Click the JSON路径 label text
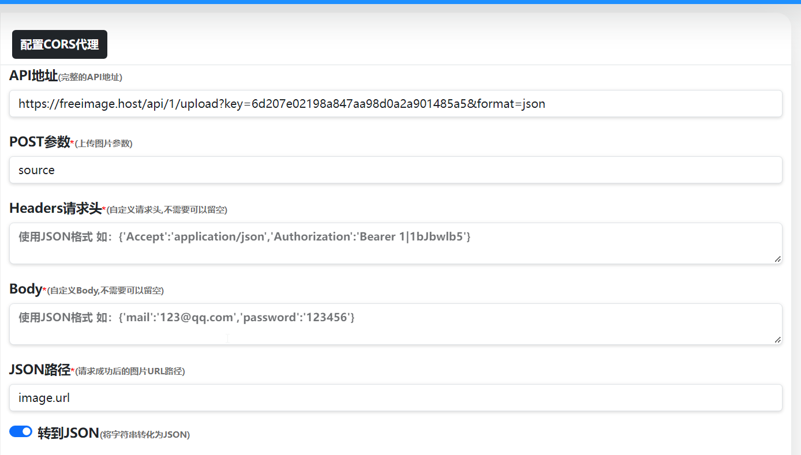The height and width of the screenshot is (455, 801). tap(39, 370)
